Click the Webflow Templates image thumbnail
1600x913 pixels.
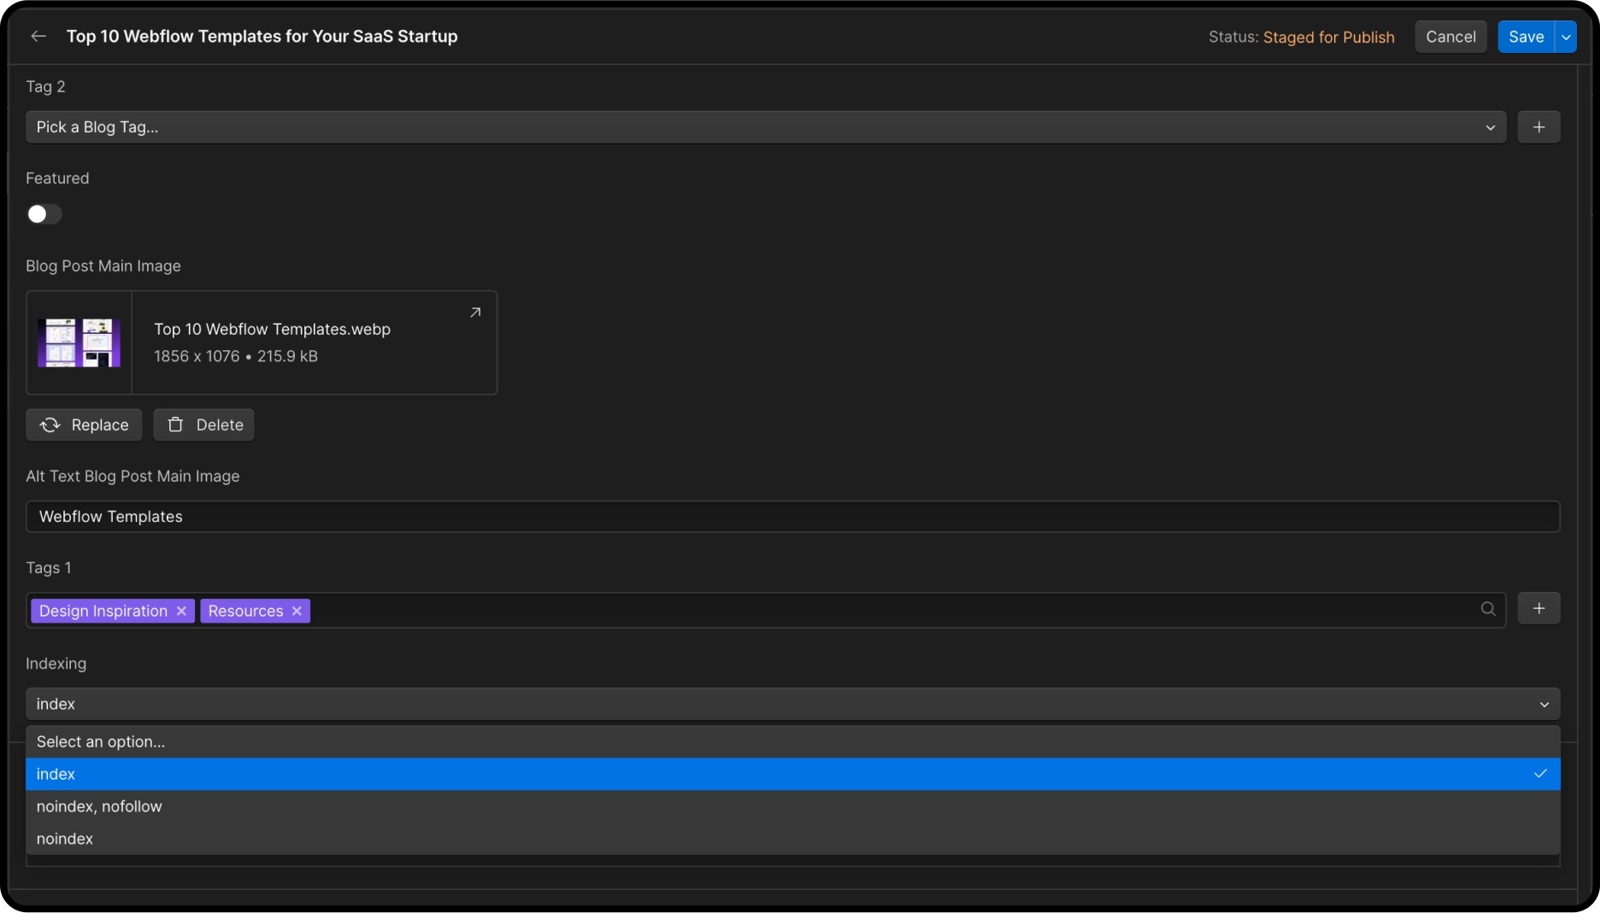point(79,343)
